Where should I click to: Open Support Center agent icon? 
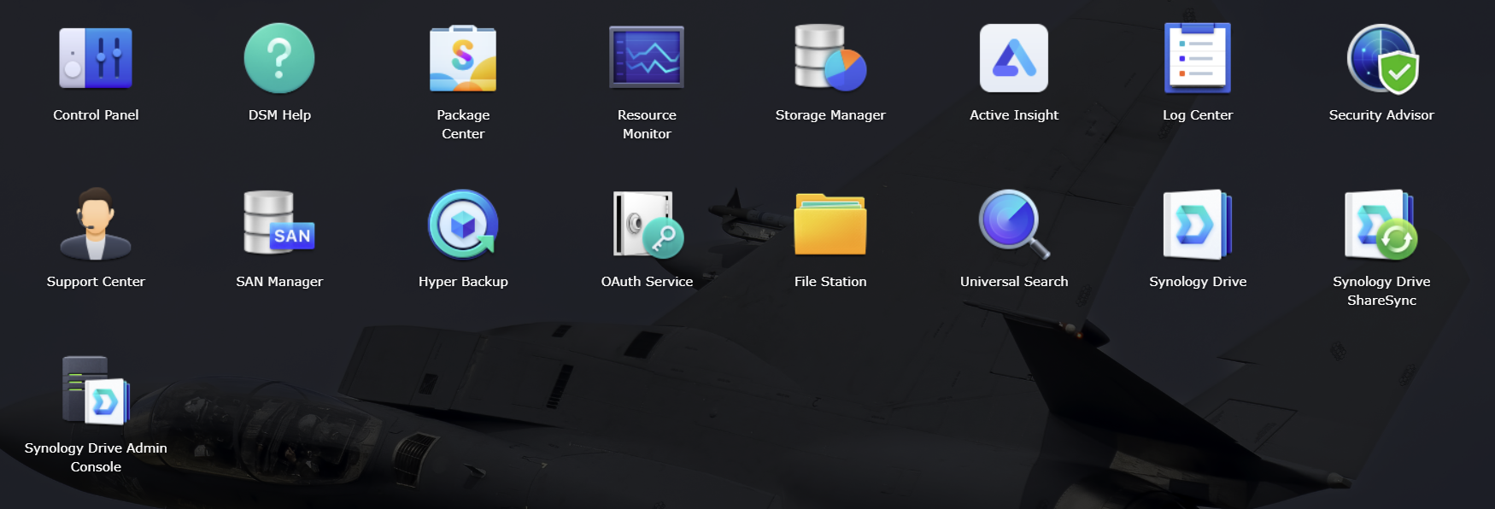96,224
